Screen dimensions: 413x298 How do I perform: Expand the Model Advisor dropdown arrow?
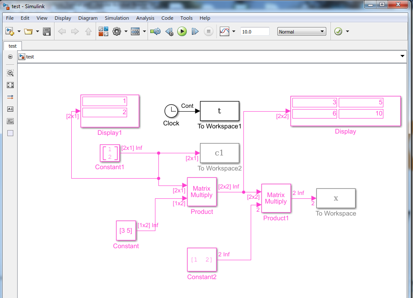[347, 32]
